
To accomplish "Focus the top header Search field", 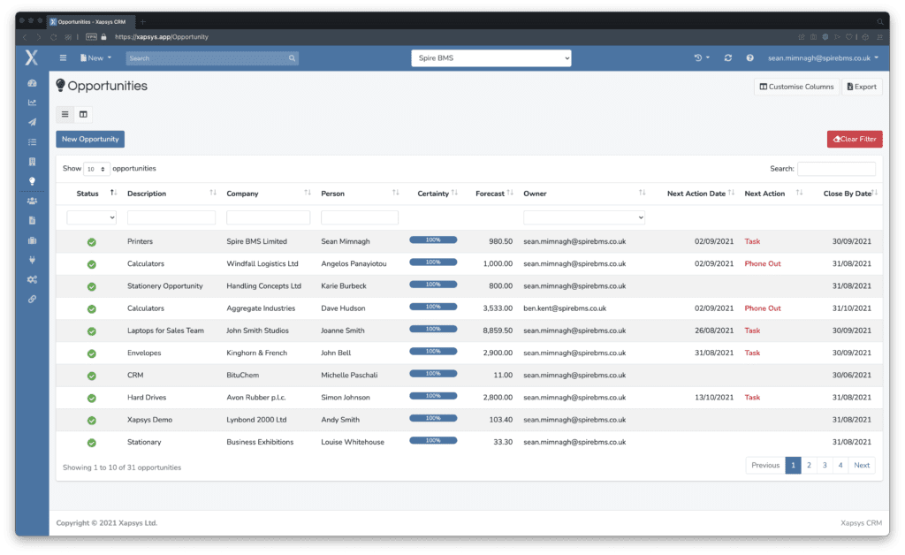I will (212, 58).
